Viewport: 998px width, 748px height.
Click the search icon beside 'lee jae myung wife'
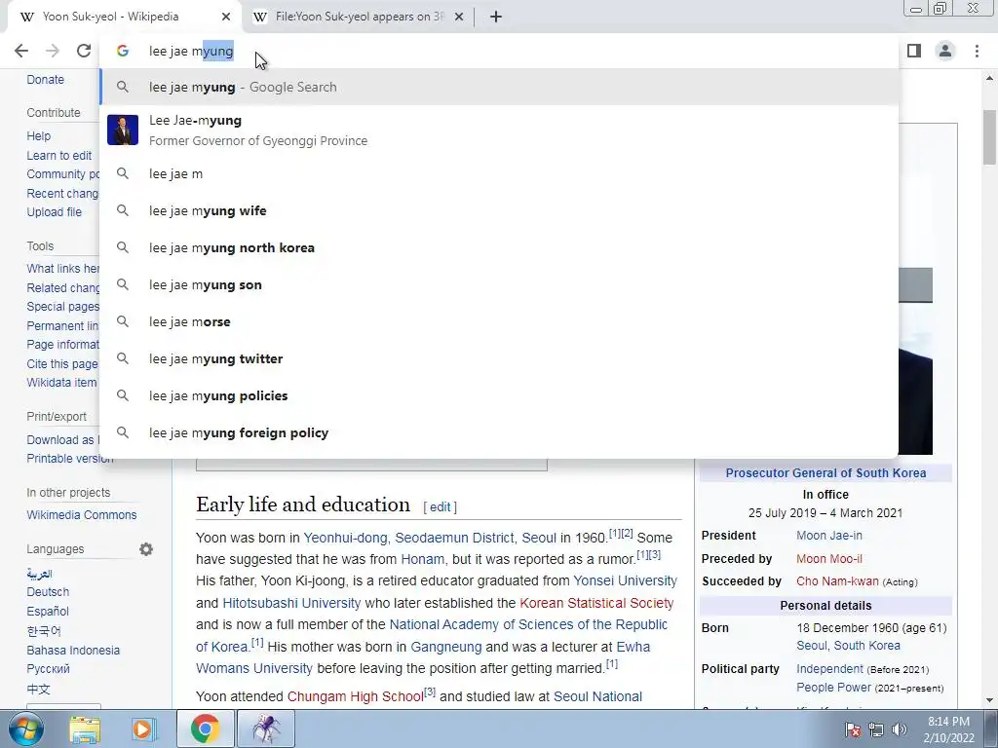click(x=123, y=210)
